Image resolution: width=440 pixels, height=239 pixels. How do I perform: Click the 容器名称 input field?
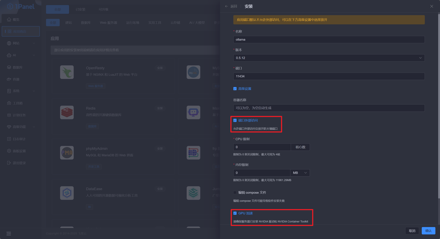329,108
